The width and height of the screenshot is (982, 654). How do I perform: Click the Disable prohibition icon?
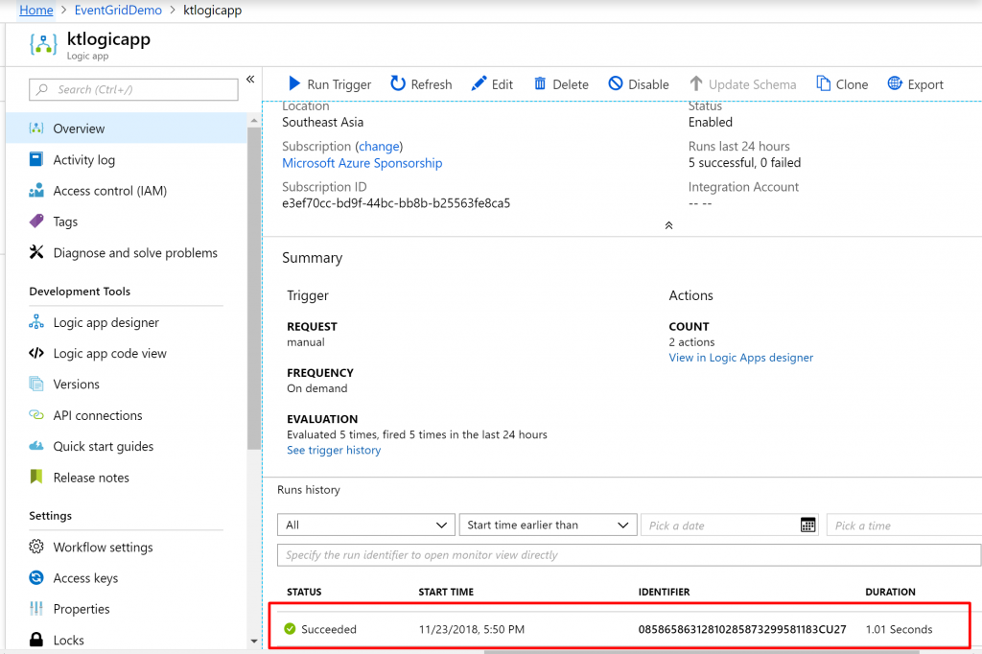[616, 83]
